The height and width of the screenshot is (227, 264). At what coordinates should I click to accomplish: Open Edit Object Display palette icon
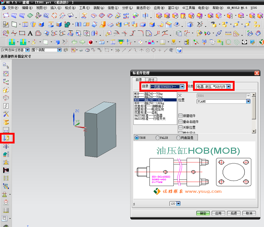199,33
